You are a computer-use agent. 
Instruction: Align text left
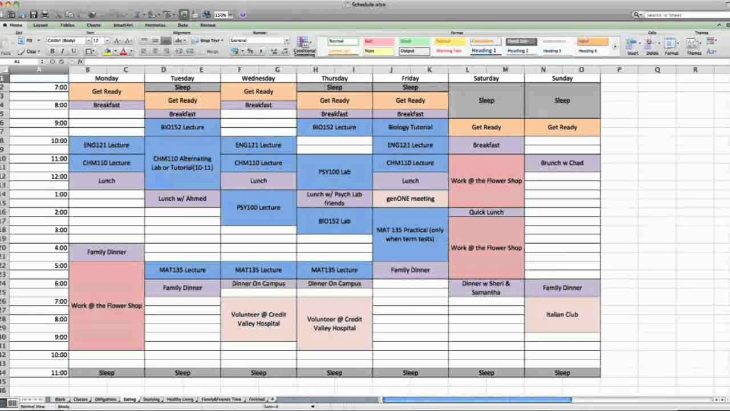coord(144,51)
